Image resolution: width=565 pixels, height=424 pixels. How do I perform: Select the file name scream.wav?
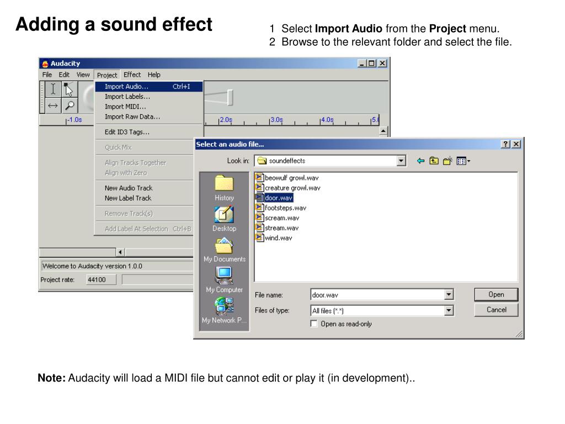(282, 218)
